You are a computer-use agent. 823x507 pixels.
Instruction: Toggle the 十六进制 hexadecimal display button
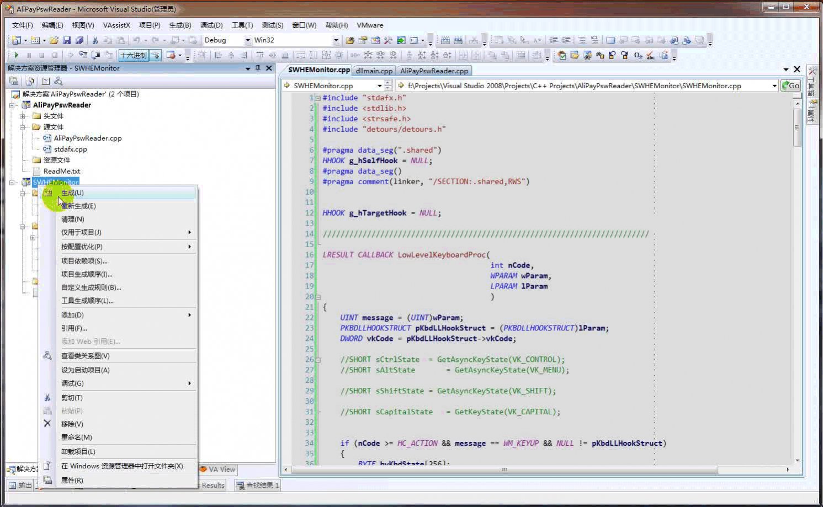[x=134, y=55]
